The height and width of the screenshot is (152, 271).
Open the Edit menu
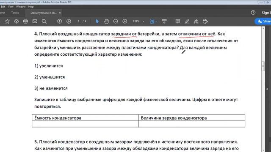click(3, 7)
